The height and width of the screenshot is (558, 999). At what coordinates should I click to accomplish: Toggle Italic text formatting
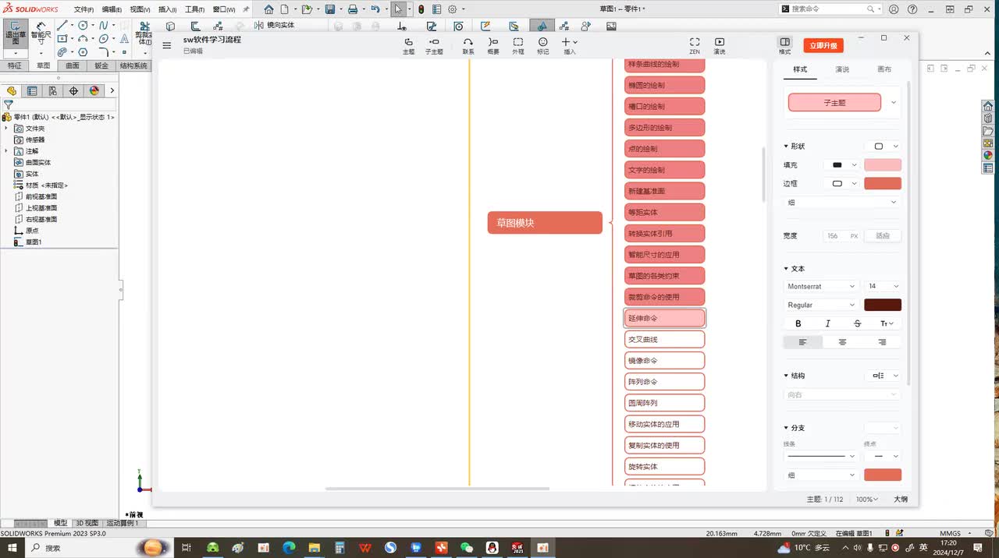827,323
